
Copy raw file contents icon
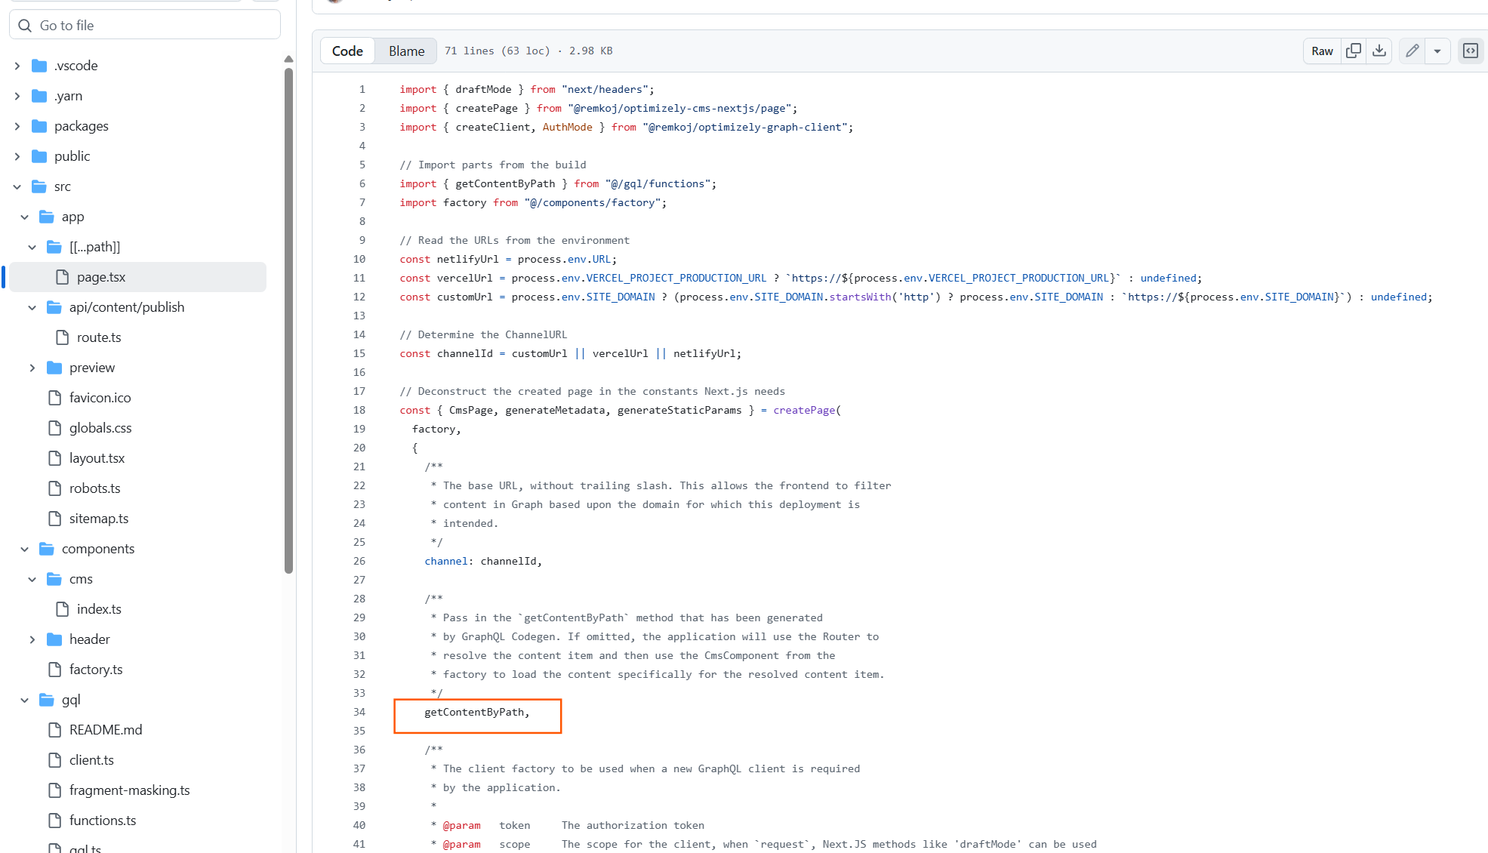pyautogui.click(x=1354, y=51)
